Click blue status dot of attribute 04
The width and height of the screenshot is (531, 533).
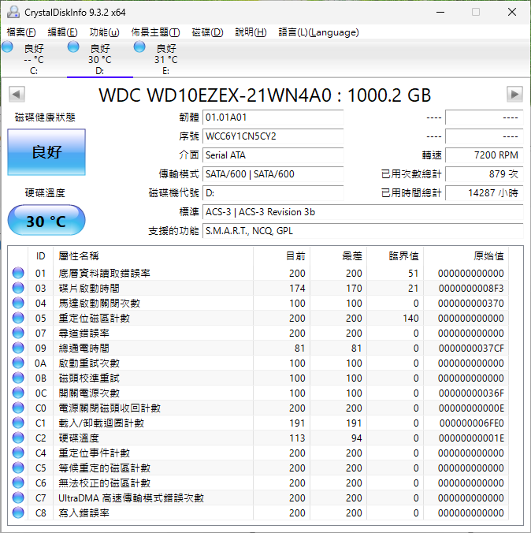(x=18, y=303)
